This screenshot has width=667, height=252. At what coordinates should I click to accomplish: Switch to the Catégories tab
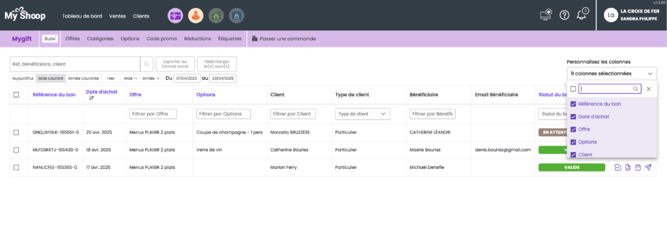click(x=100, y=38)
